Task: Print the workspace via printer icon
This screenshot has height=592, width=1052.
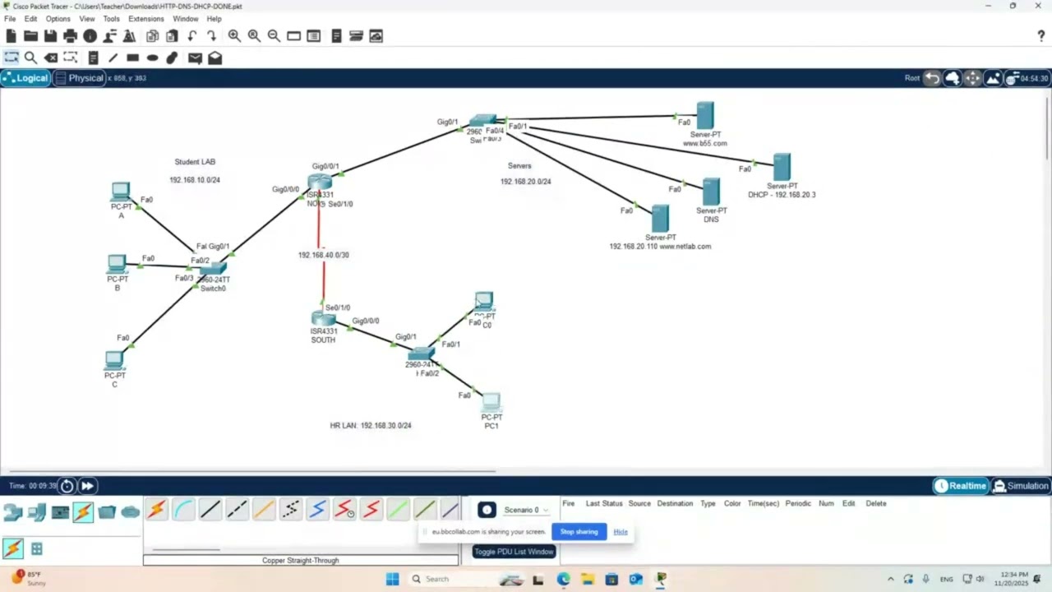Action: pyautogui.click(x=70, y=36)
